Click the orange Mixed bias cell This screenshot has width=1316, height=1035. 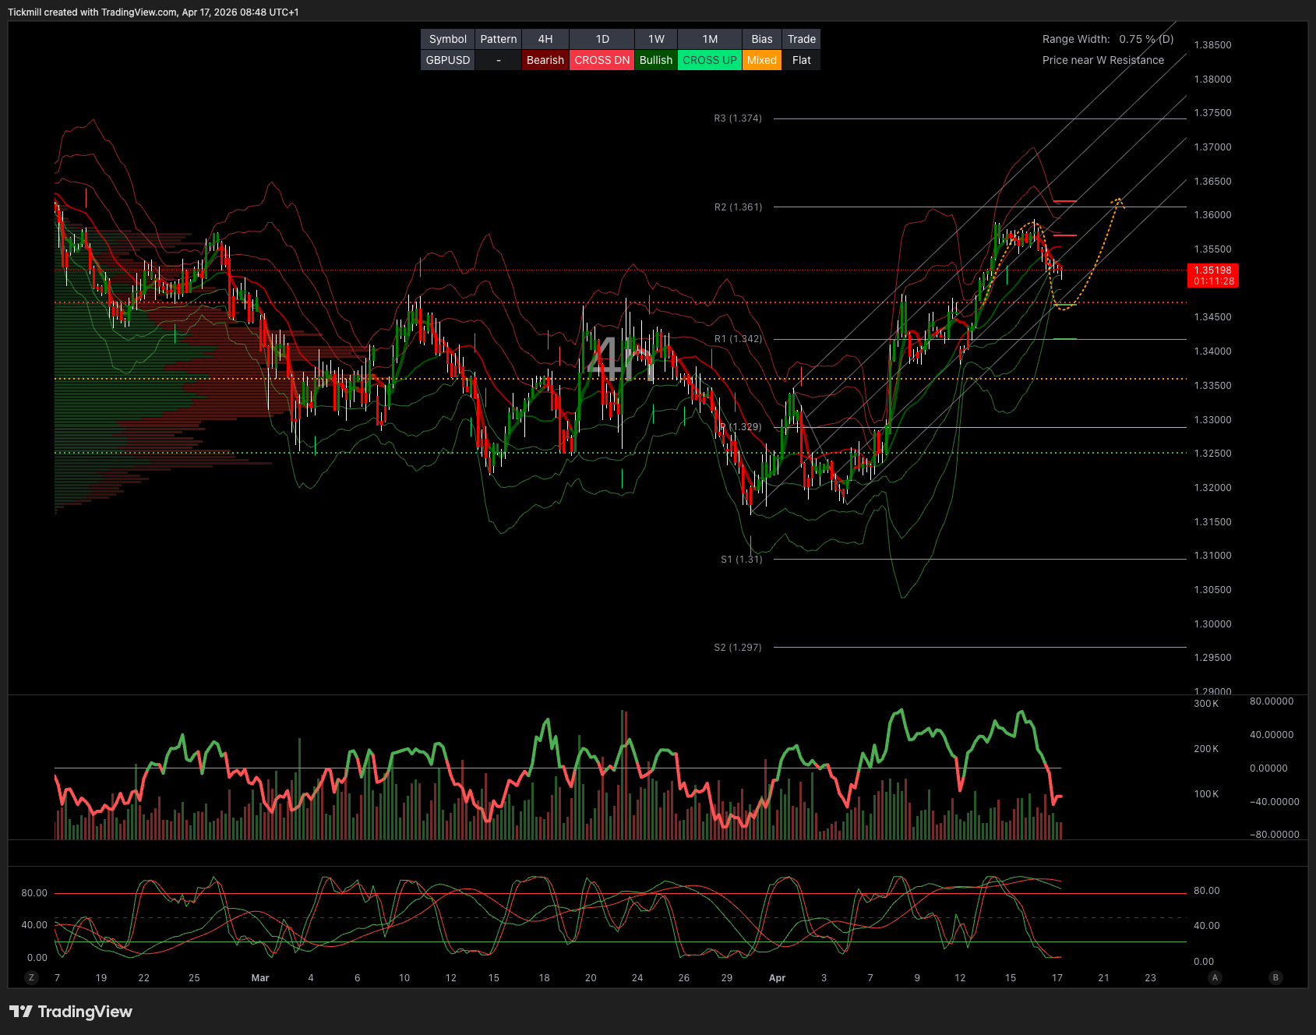761,60
